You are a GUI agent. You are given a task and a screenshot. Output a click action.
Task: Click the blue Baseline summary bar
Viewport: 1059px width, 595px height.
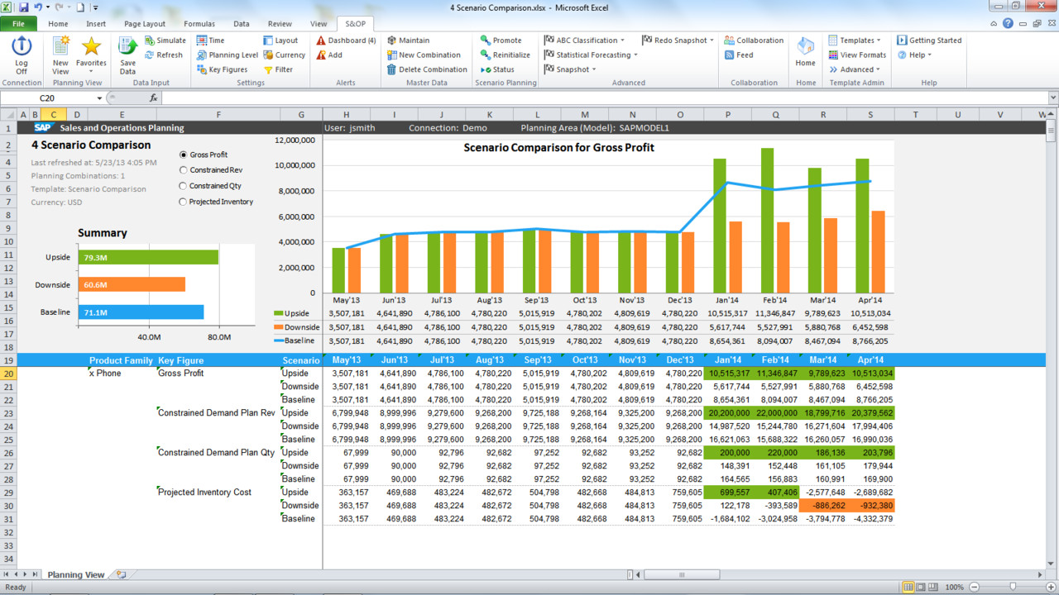pyautogui.click(x=141, y=312)
